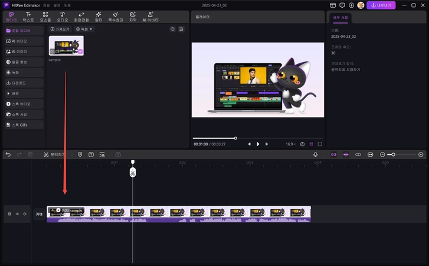
Task: Open the 요소들 (Elements) tab
Action: pyautogui.click(x=45, y=17)
